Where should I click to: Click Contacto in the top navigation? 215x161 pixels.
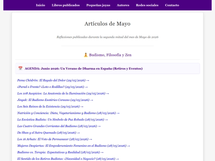click(172, 5)
